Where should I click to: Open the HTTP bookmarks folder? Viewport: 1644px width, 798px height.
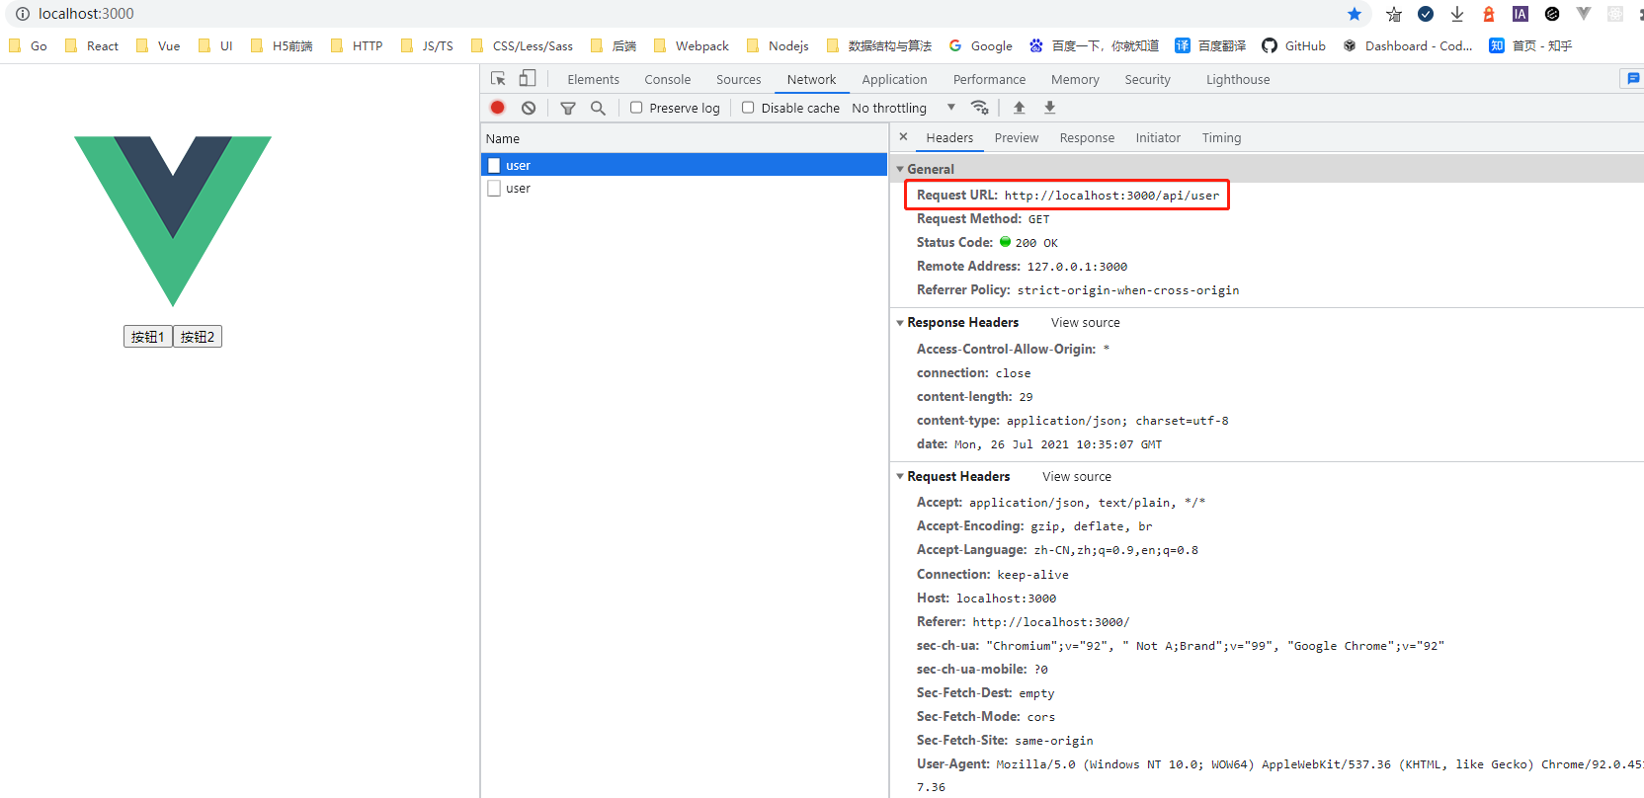click(x=357, y=45)
